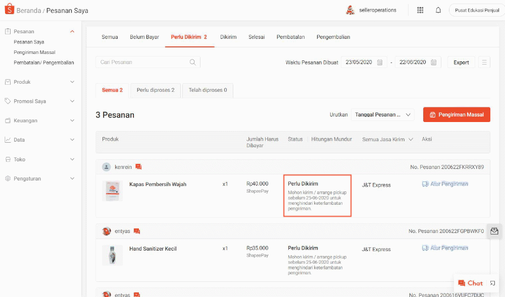This screenshot has height=297, width=505.
Task: Open calendar icon for start date 23/05/2020
Action: [380, 63]
